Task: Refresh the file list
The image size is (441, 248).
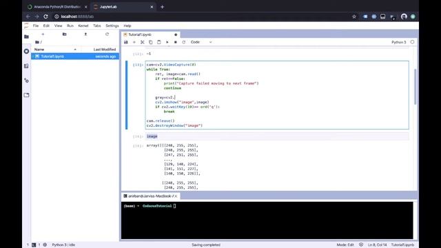Action: (x=107, y=34)
